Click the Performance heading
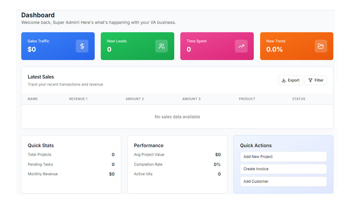 click(x=149, y=146)
